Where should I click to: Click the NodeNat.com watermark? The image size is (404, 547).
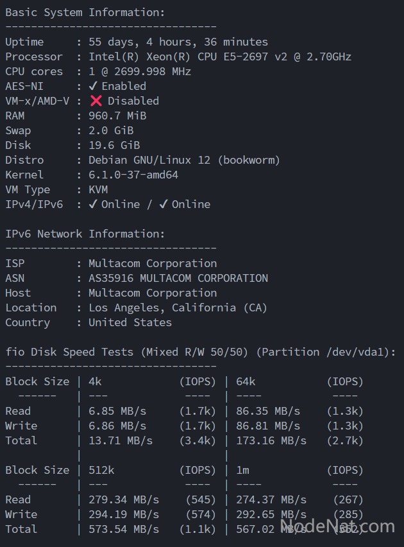[x=337, y=527]
